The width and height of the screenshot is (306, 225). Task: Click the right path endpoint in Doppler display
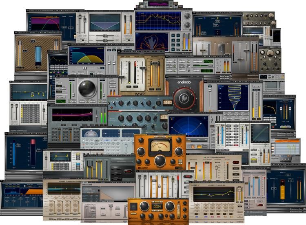point(201,124)
